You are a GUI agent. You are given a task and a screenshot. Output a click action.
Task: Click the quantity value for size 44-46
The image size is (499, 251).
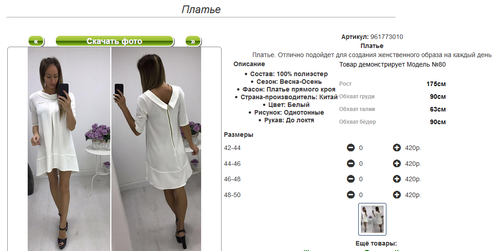tap(361, 164)
